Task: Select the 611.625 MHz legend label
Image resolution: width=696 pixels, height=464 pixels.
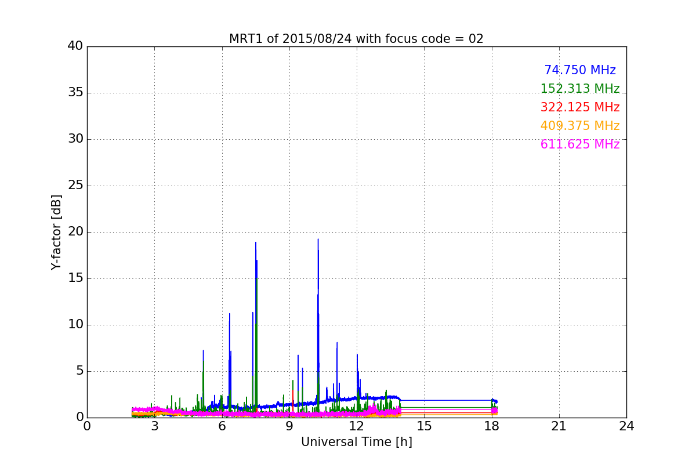Action: [580, 144]
